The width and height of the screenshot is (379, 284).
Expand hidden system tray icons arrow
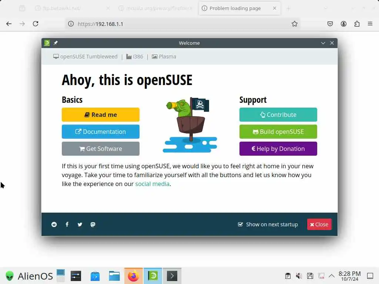pos(332,276)
